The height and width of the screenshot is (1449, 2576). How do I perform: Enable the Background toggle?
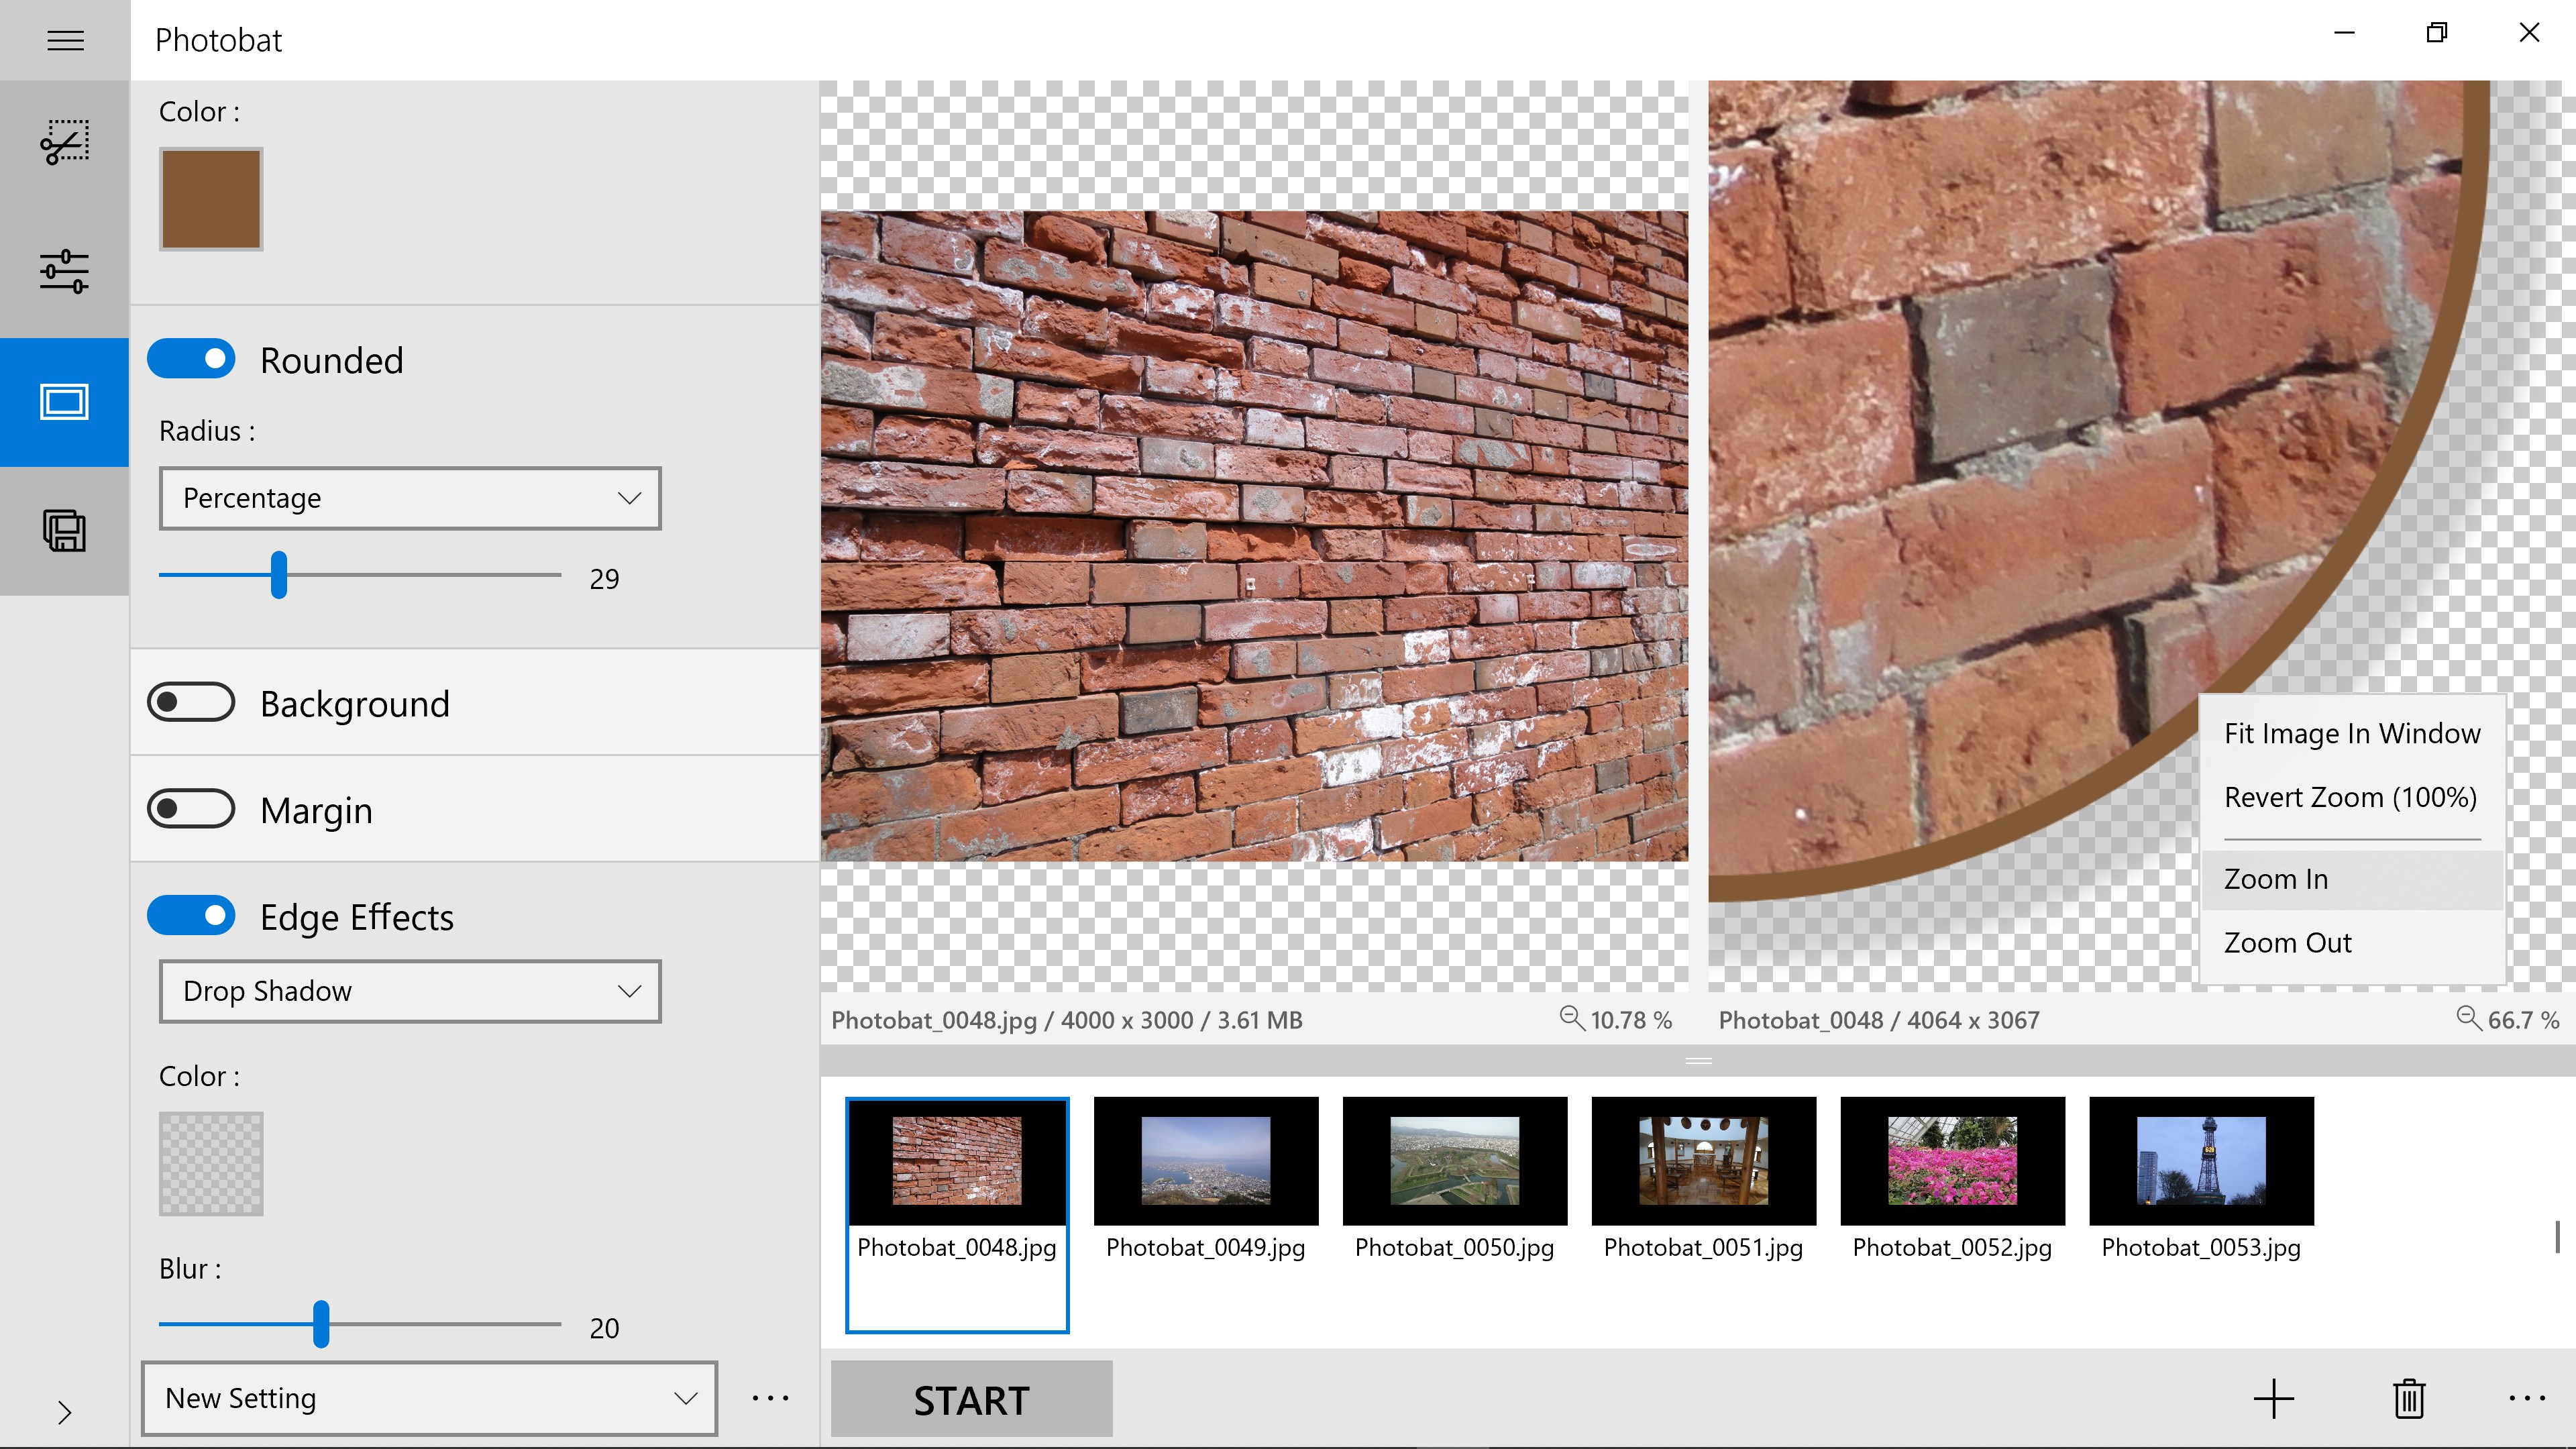coord(191,702)
